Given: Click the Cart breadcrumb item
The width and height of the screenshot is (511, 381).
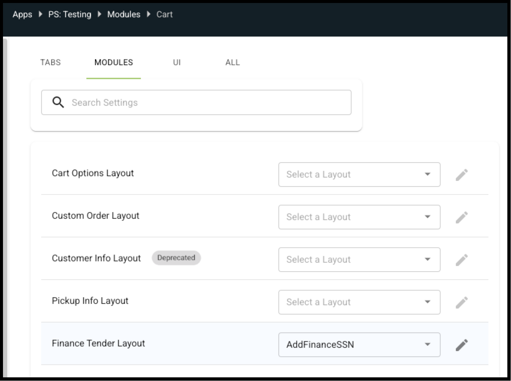Looking at the screenshot, I should [x=164, y=14].
